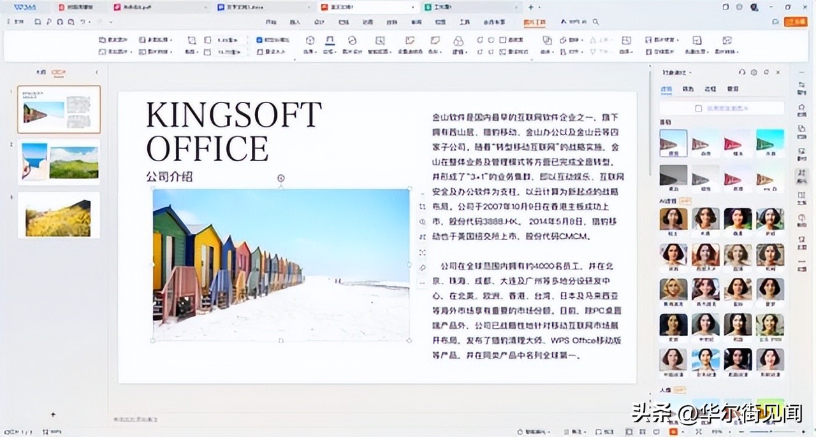The width and height of the screenshot is (816, 437).
Task: Click the highlighted beautify icon in far-right sidebar
Action: tap(802, 176)
